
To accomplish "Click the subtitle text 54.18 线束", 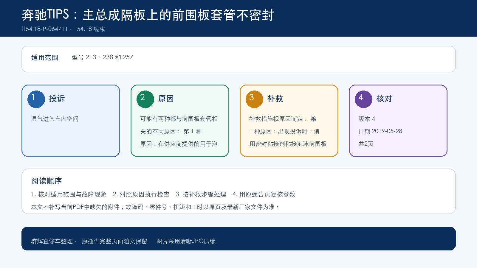I will coord(91,29).
